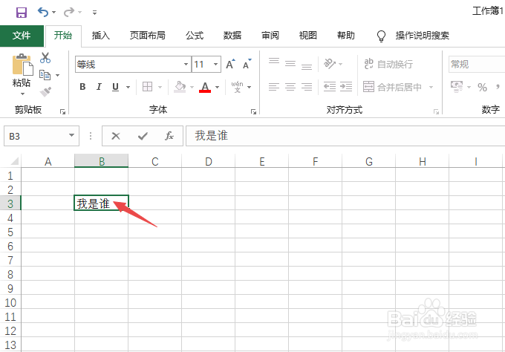Viewport: 505px width, 352px height.
Task: Open the Copy options dropdown arrow
Action: pos(58,75)
